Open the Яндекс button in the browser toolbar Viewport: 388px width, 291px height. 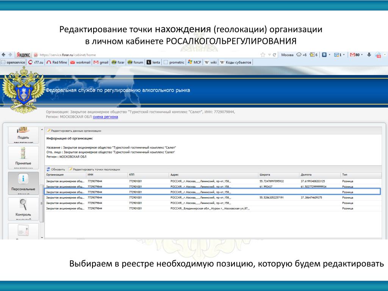point(23,55)
